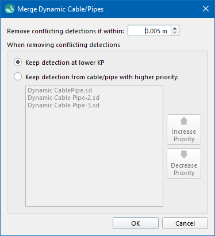Select the Keep detection at lower KP radio button
Screen dimensions: 215x236
pos(18,63)
